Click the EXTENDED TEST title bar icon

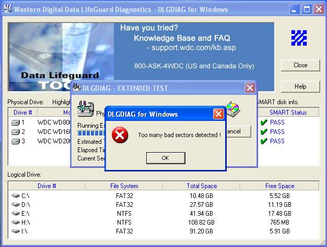pyautogui.click(x=77, y=88)
